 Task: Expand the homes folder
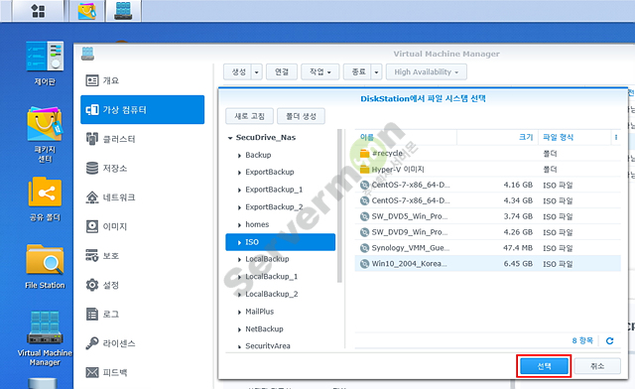pos(239,225)
